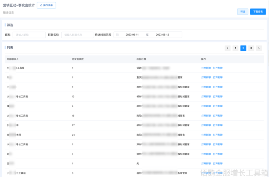
Task: Download report via 下载报表 button
Action: point(258,12)
